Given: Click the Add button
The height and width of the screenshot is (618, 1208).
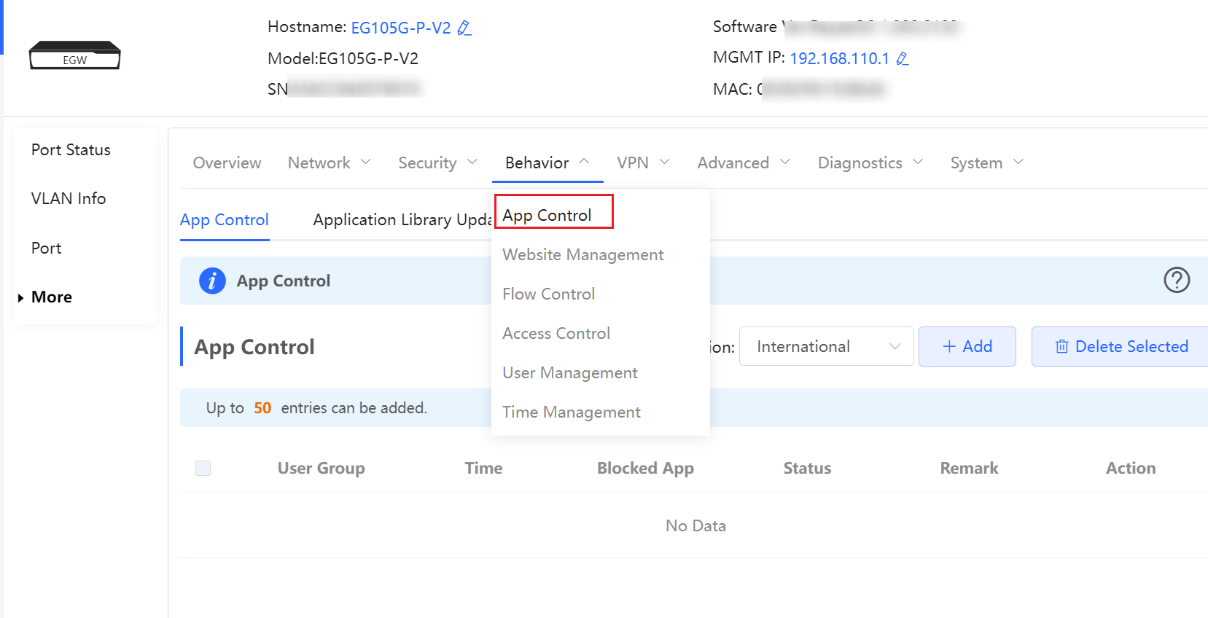Looking at the screenshot, I should tap(967, 347).
